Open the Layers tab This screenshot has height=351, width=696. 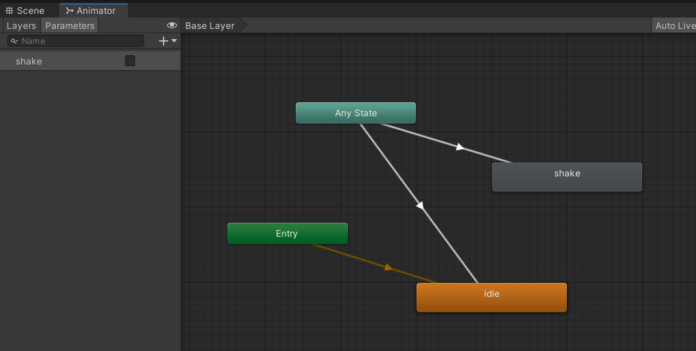pos(21,26)
